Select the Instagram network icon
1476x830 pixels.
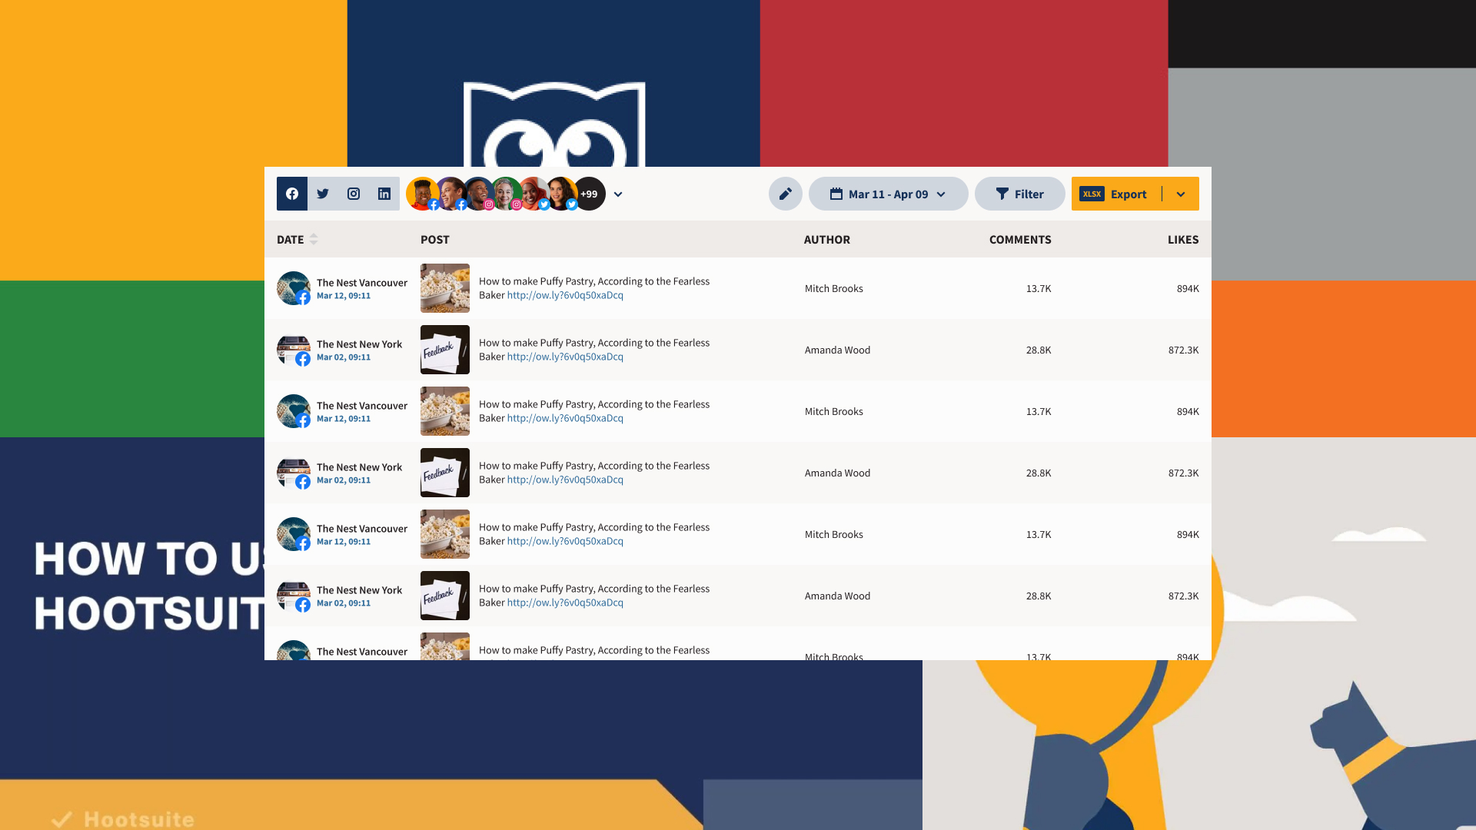(354, 194)
